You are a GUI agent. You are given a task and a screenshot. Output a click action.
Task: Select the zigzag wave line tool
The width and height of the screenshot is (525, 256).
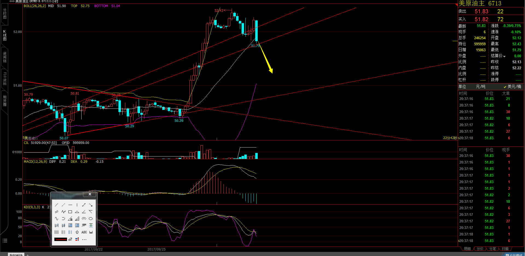[x=63, y=212]
